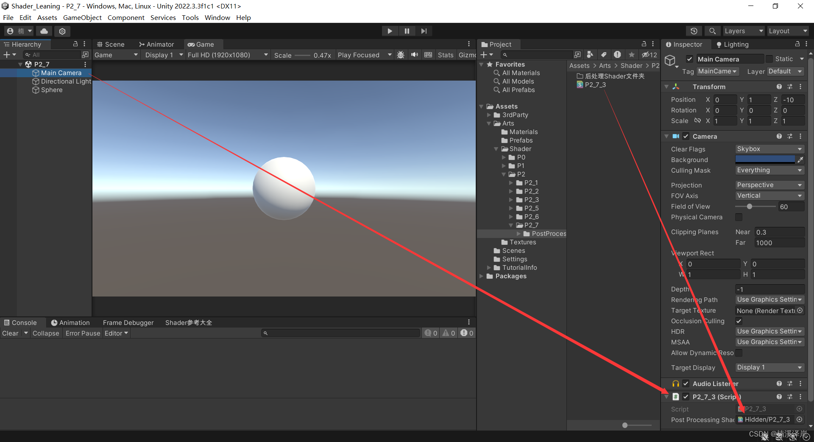Click the global search magnifier icon

[x=712, y=31]
